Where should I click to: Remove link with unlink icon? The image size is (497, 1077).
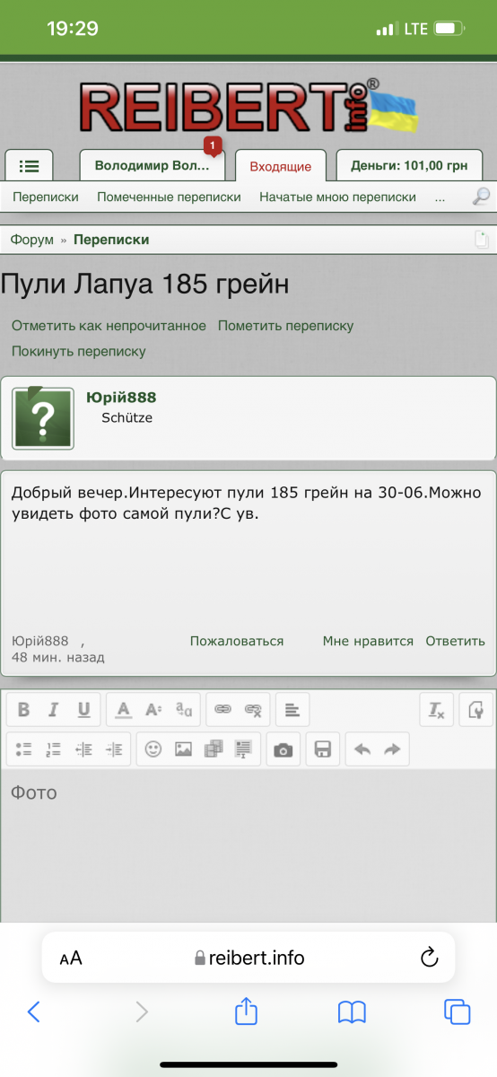coord(253,710)
